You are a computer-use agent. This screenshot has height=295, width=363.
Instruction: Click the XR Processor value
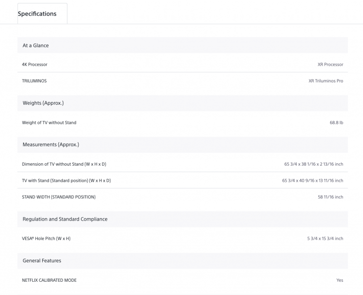click(330, 65)
